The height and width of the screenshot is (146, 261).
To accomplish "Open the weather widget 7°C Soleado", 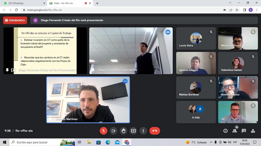I will (196, 142).
